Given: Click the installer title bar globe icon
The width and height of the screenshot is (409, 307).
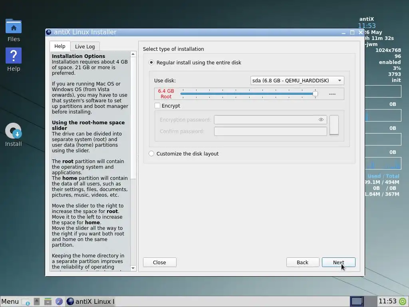Looking at the screenshot, I should (x=48, y=32).
